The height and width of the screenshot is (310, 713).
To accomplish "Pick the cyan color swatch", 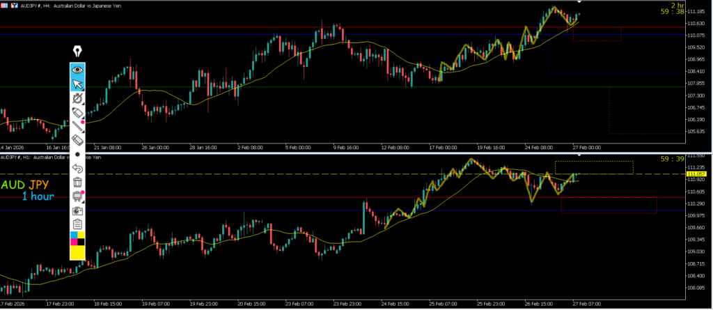I will [74, 235].
